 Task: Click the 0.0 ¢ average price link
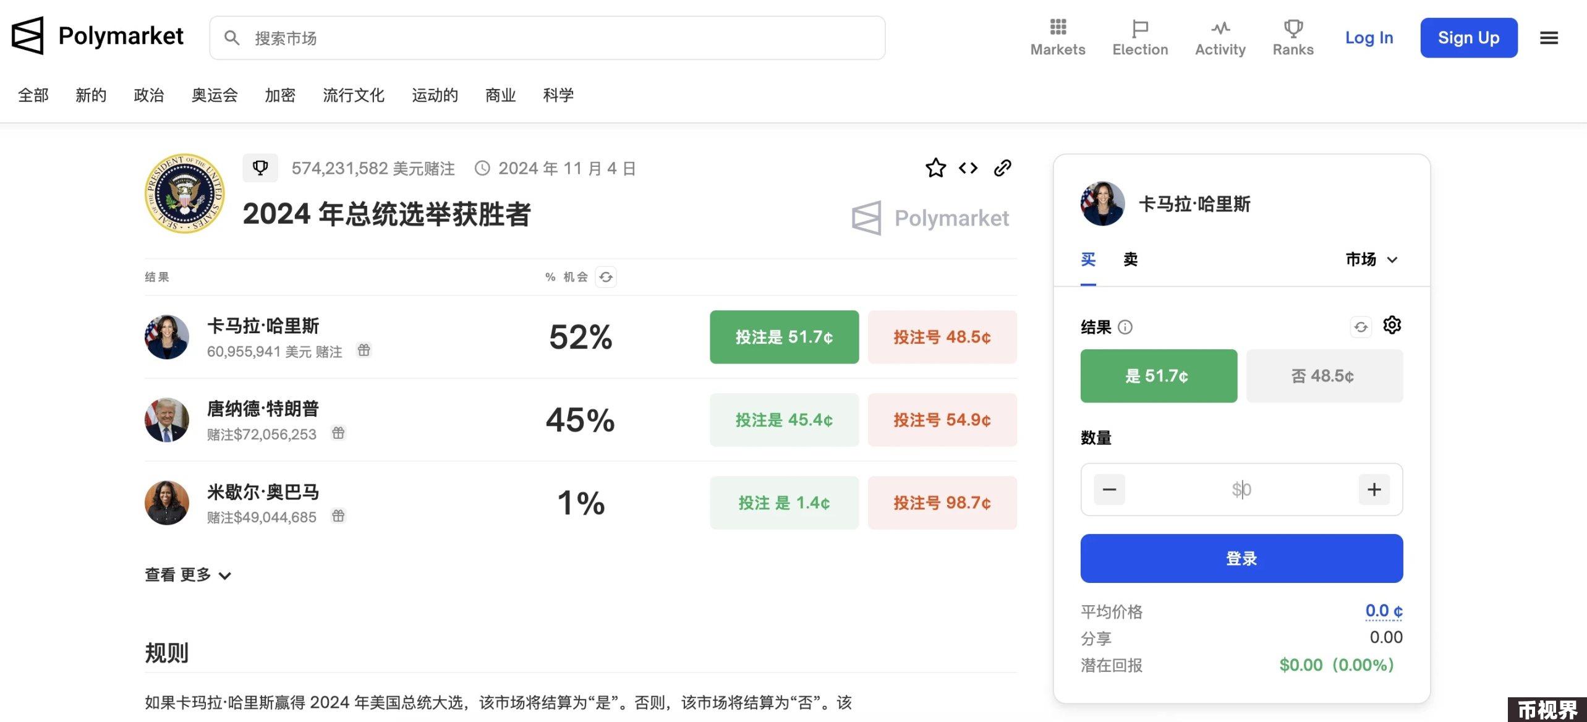pos(1384,611)
